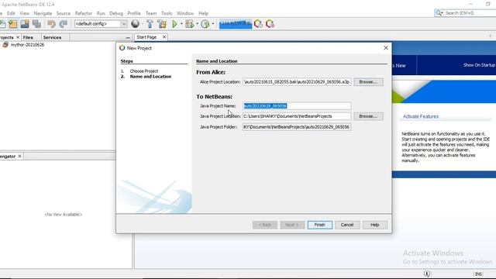Click the Activate Features link
Image resolution: width=496 pixels, height=279 pixels.
[420, 117]
